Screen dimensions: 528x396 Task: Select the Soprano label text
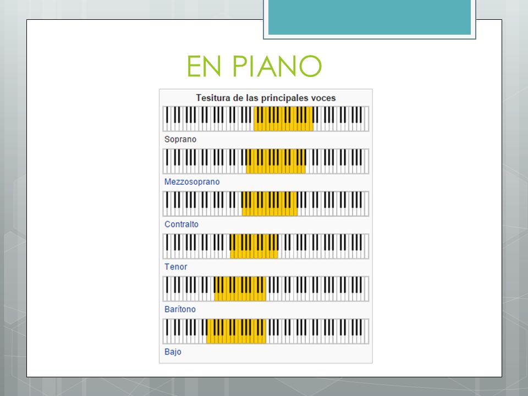coord(180,139)
